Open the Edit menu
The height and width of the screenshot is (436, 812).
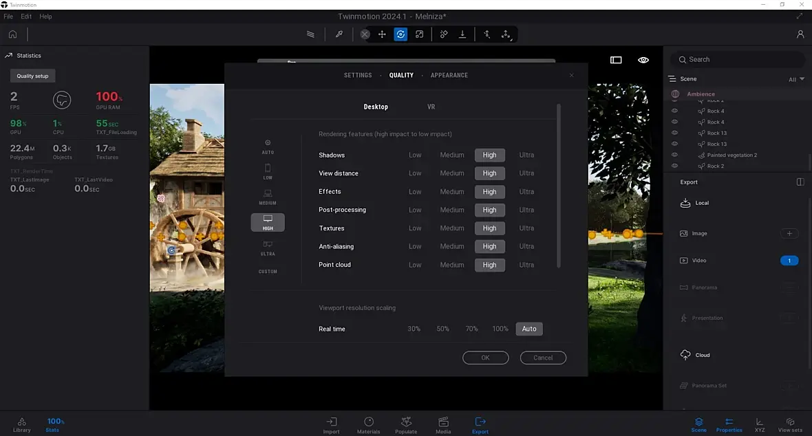(x=26, y=17)
